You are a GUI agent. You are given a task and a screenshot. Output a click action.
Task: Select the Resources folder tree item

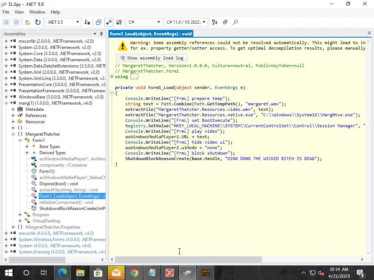35,122
